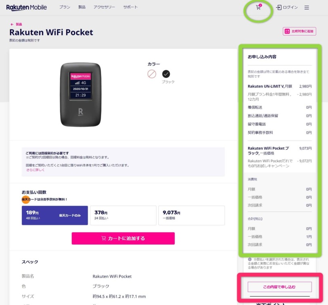Screen dimensions: 328x305
Task: Click 比較対象に追加 button
Action: coord(299,31)
